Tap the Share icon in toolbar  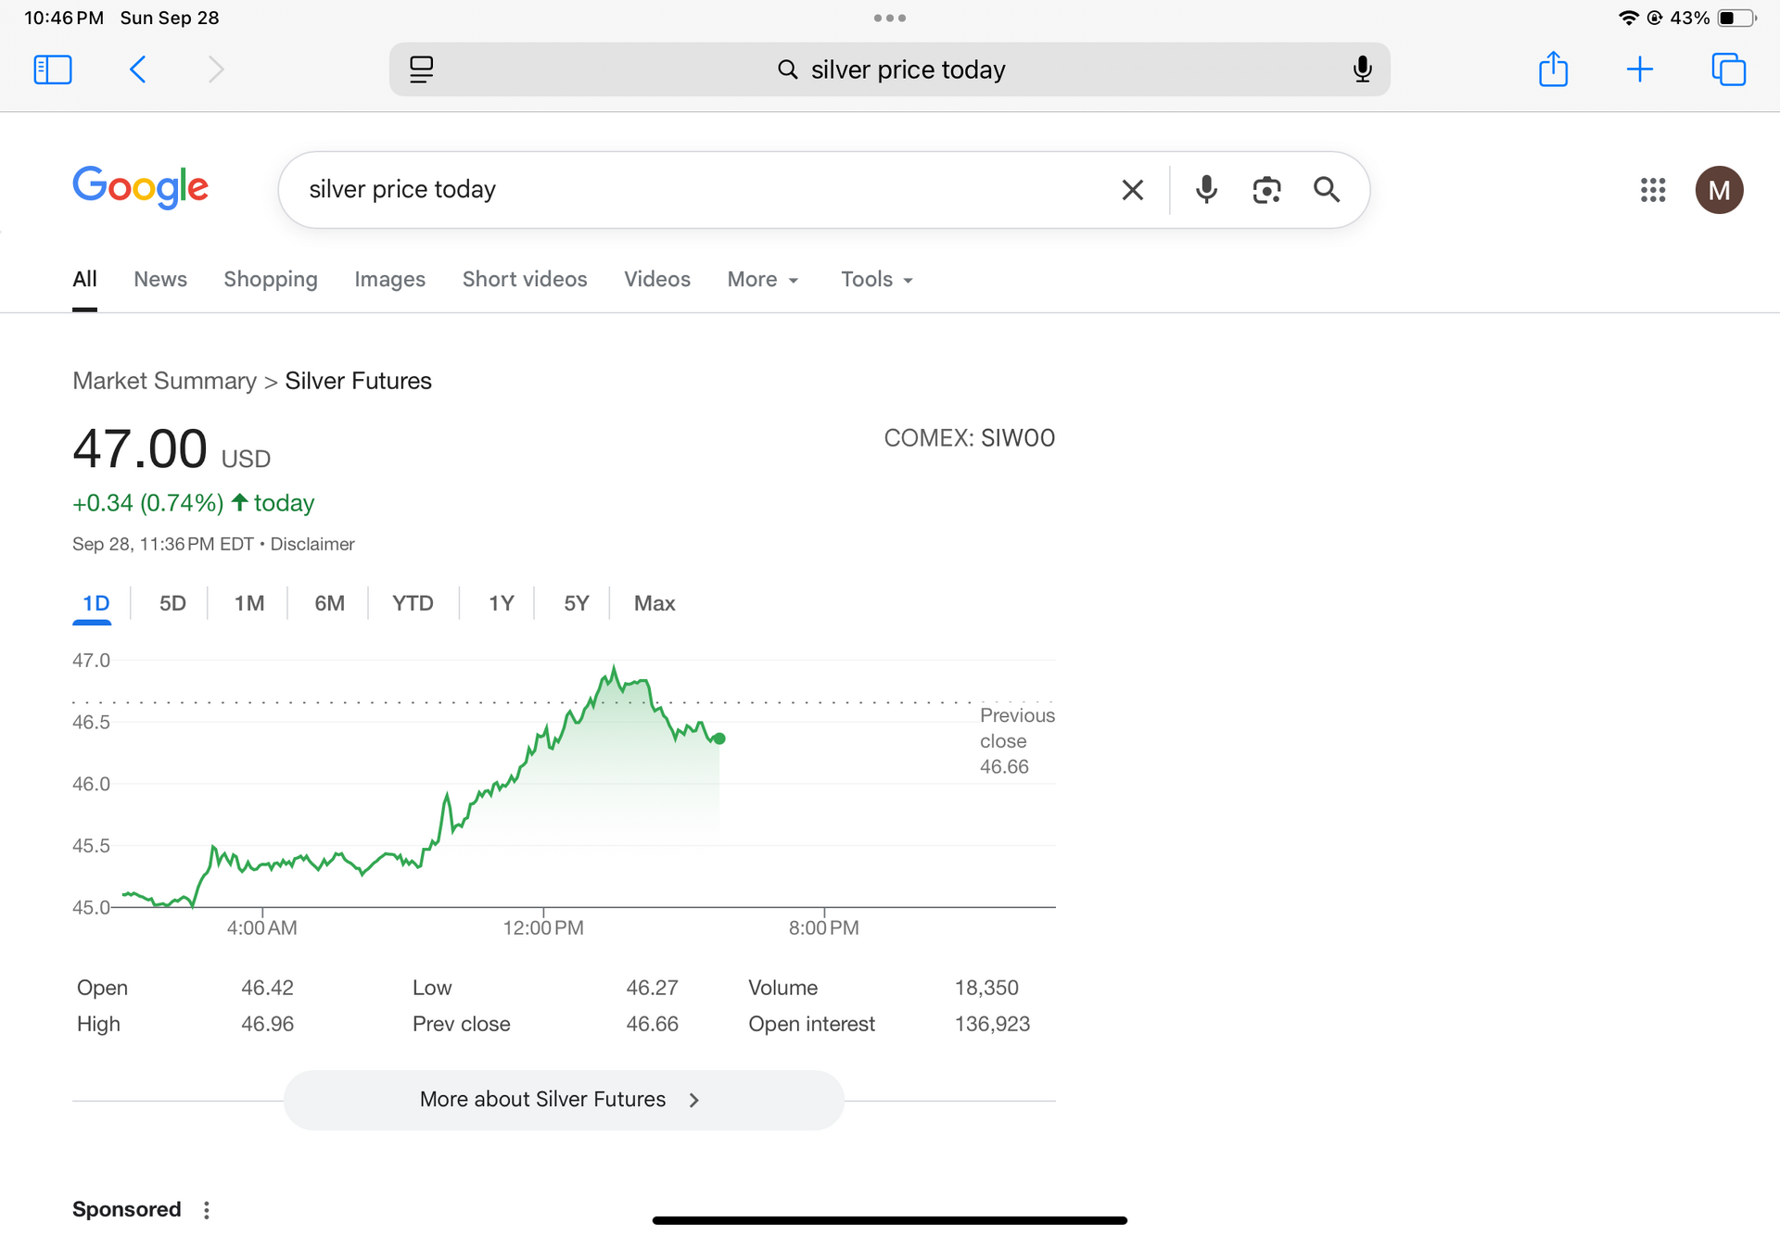click(1553, 69)
